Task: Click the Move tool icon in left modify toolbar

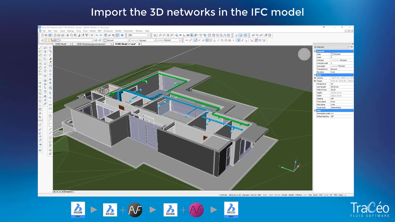Action: [x=50, y=47]
